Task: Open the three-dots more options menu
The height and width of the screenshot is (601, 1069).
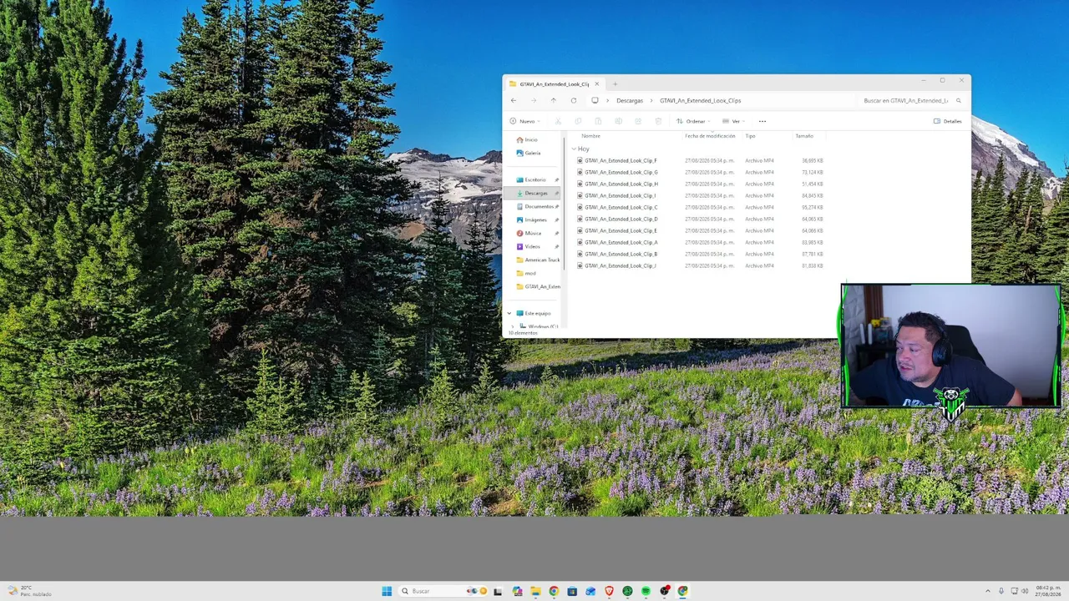Action: [x=762, y=121]
